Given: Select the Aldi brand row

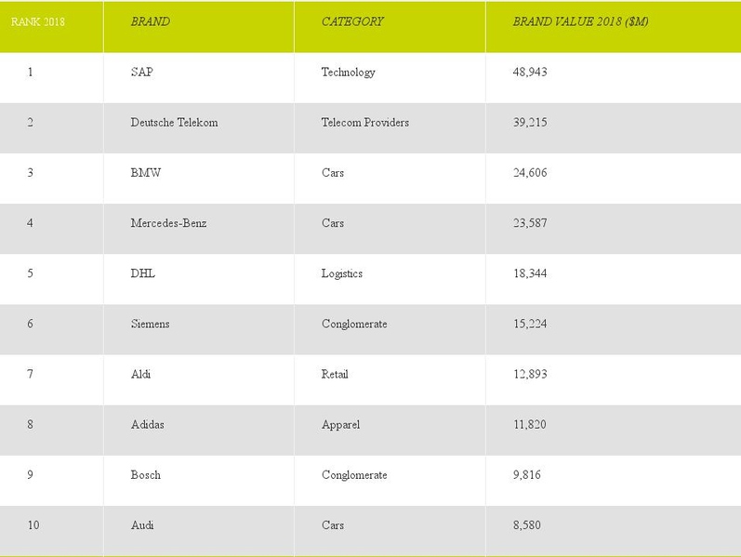Looking at the screenshot, I should point(140,374).
